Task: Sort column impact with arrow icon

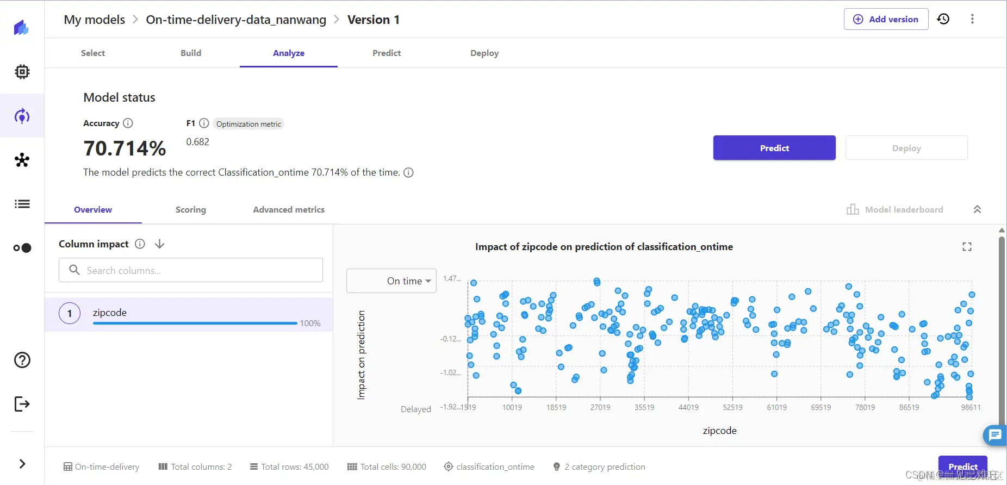Action: tap(159, 244)
